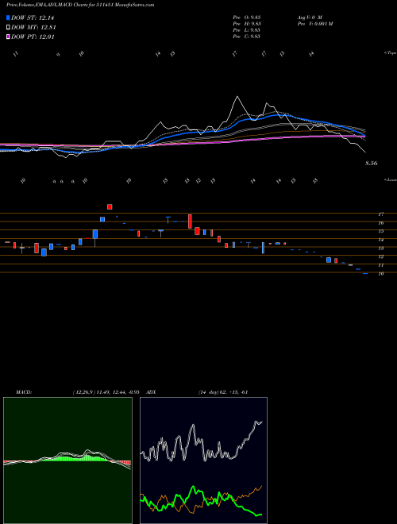Screen dimensions: 397x524
Task: Click the price axis label 10
Action: 380,274
